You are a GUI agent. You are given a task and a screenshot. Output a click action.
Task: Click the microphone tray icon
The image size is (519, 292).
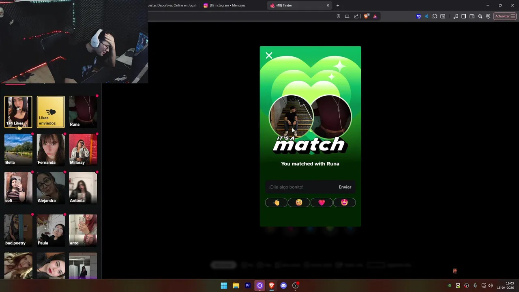click(475, 286)
